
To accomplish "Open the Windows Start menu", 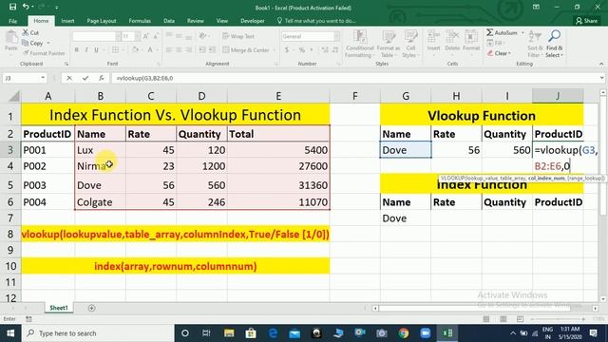I will pos(10,333).
